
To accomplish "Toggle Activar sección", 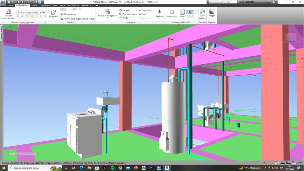I will pos(202,12).
